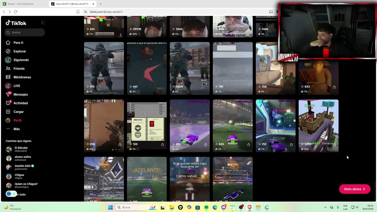Go back in the browser
The width and height of the screenshot is (377, 212).
coord(4,12)
